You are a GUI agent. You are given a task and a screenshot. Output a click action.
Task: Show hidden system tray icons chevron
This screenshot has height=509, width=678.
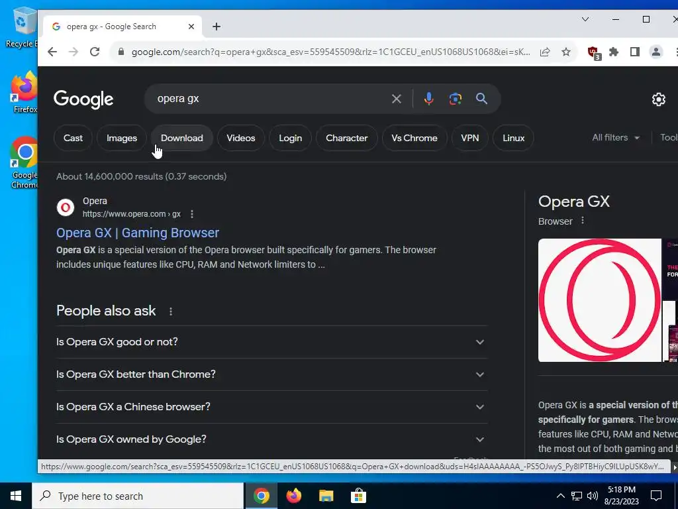560,496
